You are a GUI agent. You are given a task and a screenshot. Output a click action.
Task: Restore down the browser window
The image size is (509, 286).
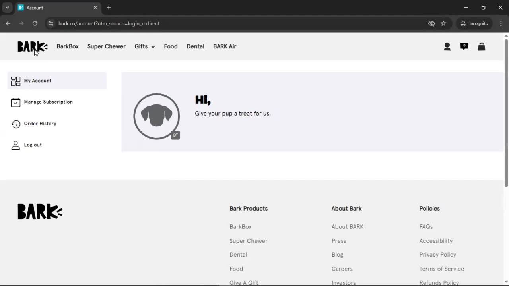point(483,8)
